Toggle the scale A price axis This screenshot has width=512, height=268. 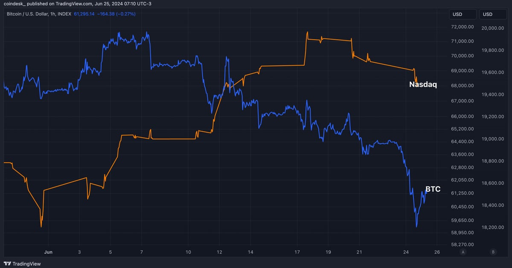(463, 252)
